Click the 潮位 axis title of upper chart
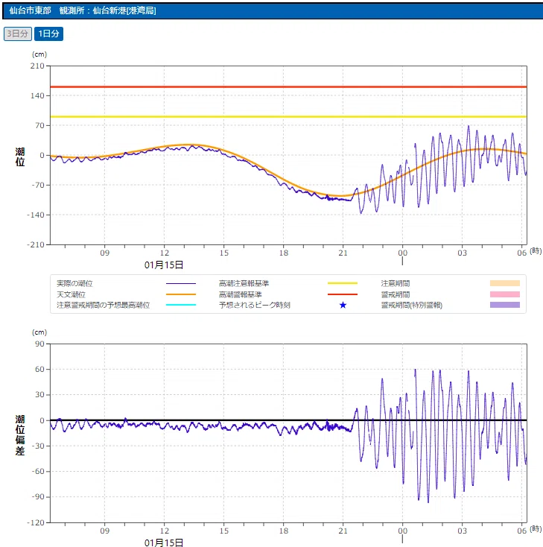This screenshot has width=543, height=547. [x=20, y=157]
